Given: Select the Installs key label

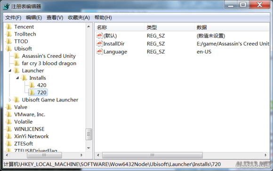Looking at the screenshot, I should pos(38,78).
